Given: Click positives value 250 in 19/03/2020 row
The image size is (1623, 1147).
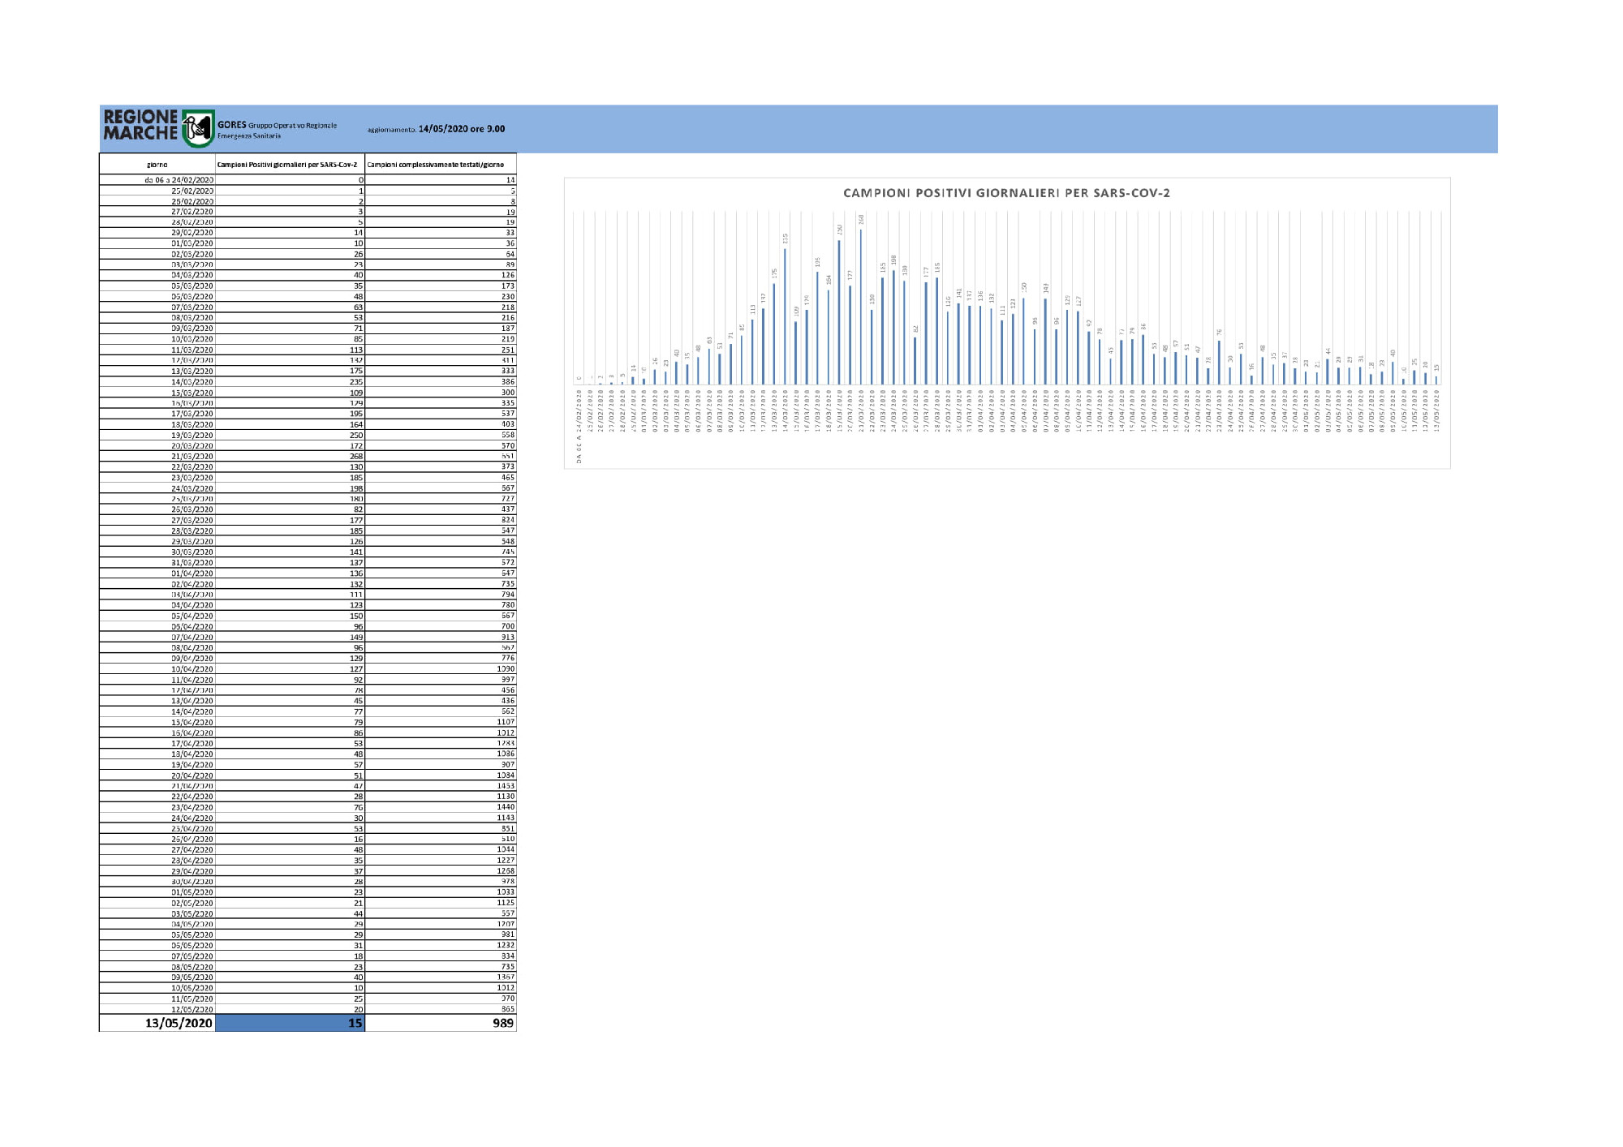Looking at the screenshot, I should (x=356, y=435).
